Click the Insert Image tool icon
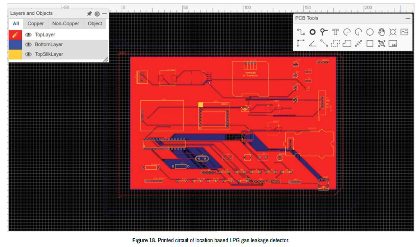This screenshot has height=247, width=417. click(404, 32)
